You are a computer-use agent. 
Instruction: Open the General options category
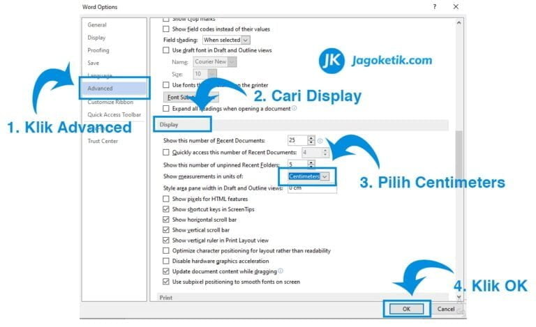pyautogui.click(x=97, y=25)
